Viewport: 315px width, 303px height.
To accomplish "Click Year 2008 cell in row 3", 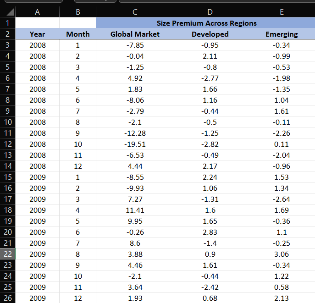I will point(37,45).
